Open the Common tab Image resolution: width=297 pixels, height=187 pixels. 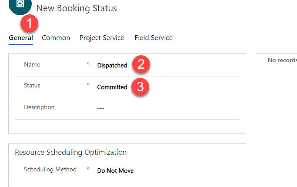click(x=56, y=38)
